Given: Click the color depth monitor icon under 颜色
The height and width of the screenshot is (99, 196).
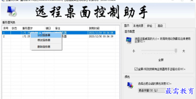Looking at the screenshot, I should tap(130, 85).
